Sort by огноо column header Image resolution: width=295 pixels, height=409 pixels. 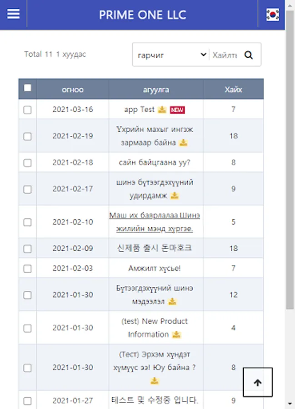pos(73,90)
